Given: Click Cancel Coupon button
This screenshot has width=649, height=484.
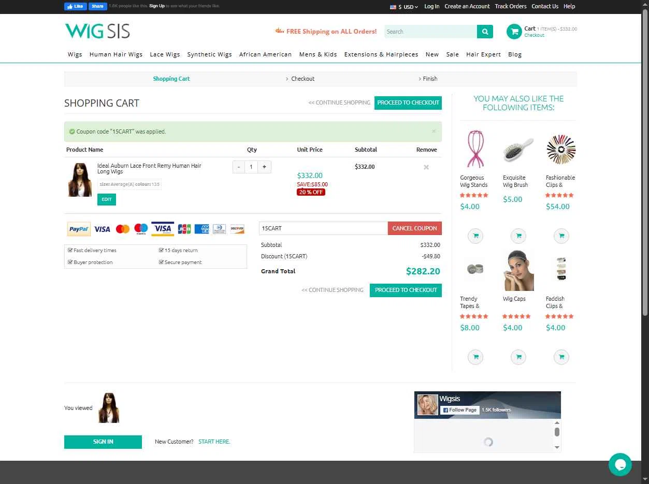Looking at the screenshot, I should [414, 228].
